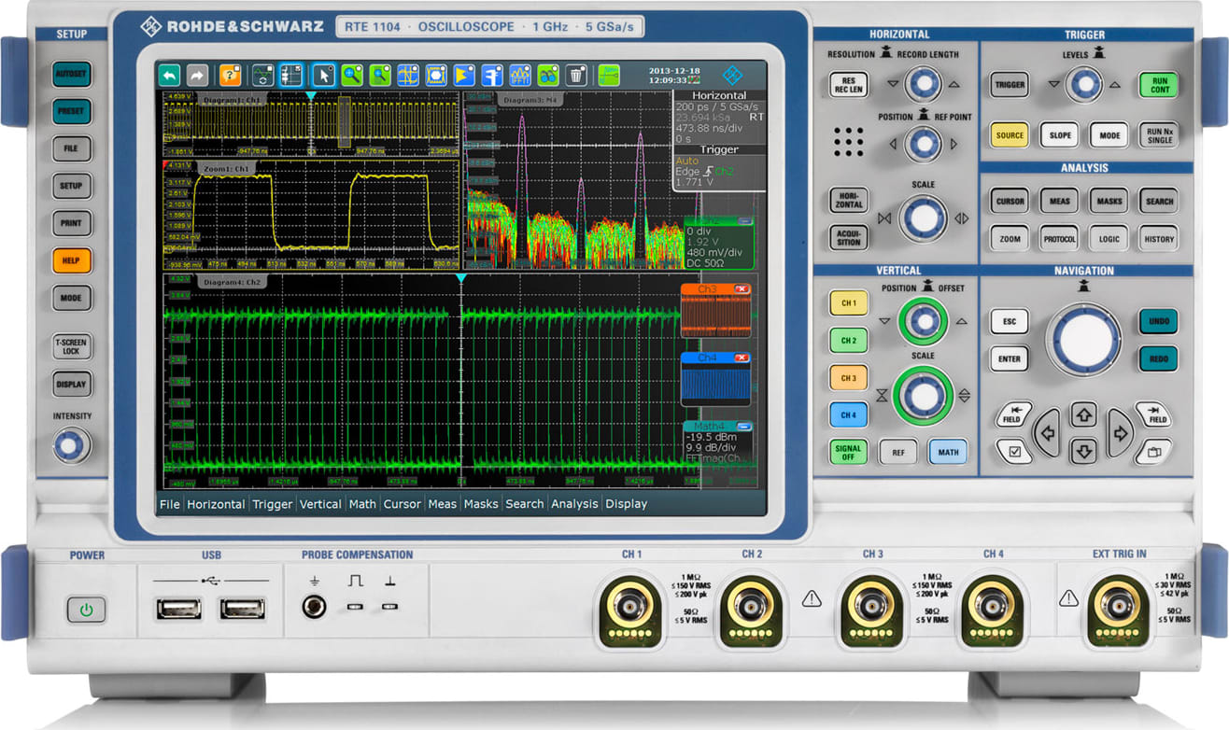Select the mask test toolbar icon
This screenshot has width=1229, height=730.
(436, 75)
